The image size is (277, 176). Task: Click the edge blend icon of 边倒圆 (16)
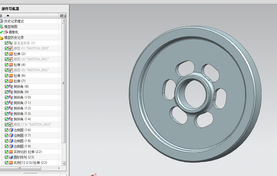pyautogui.click(x=11, y=130)
